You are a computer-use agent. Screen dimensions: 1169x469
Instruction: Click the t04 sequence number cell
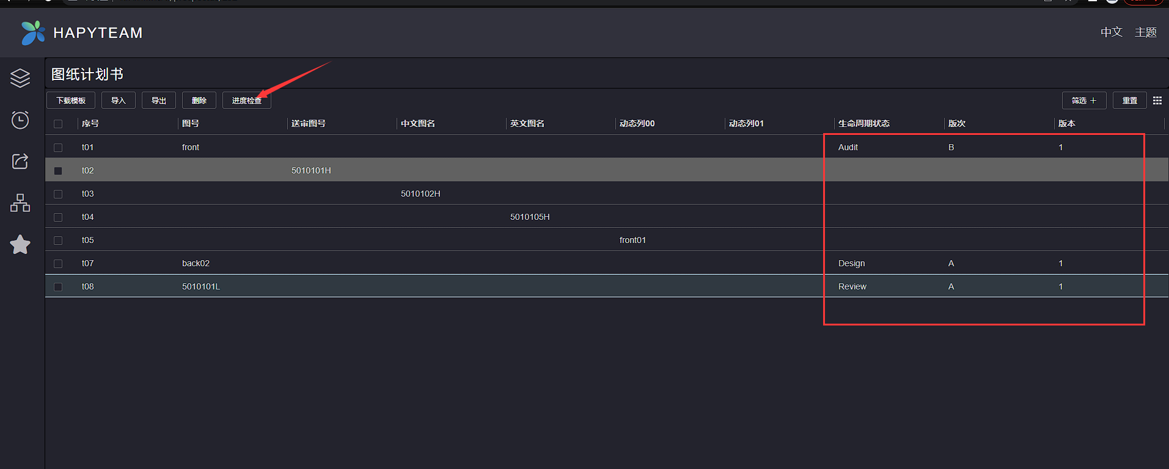(x=88, y=217)
